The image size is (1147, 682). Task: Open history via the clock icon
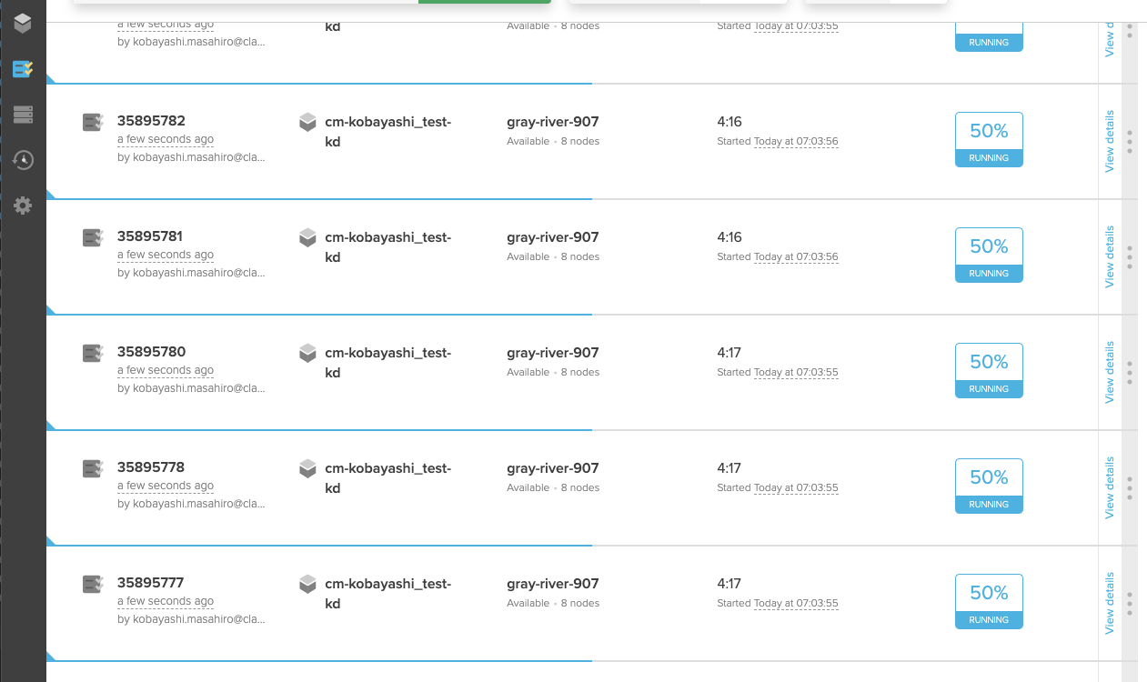[23, 160]
